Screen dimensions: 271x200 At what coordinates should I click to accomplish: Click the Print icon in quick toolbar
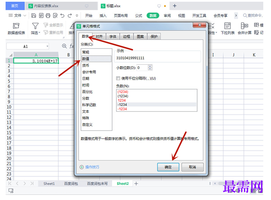pos(48,15)
